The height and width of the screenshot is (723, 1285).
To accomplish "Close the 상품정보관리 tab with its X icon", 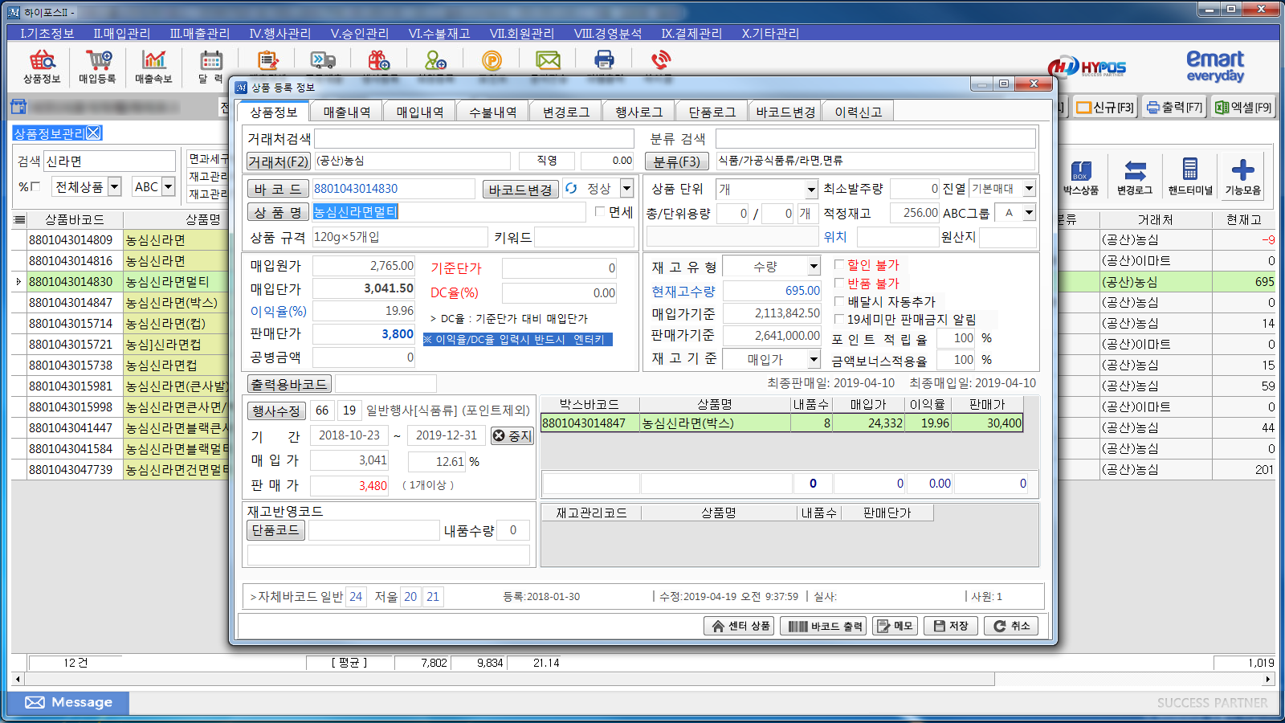I will coord(94,133).
